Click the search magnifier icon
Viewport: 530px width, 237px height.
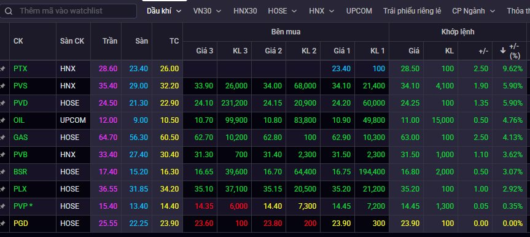click(9, 11)
